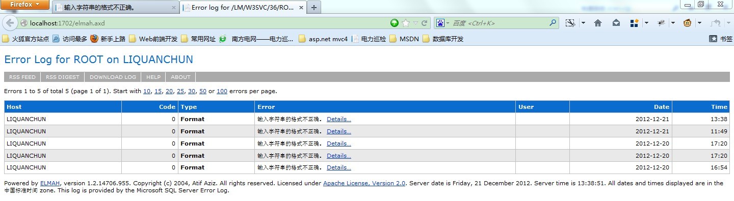Show 15 errors per page
734x201 pixels.
[158, 92]
